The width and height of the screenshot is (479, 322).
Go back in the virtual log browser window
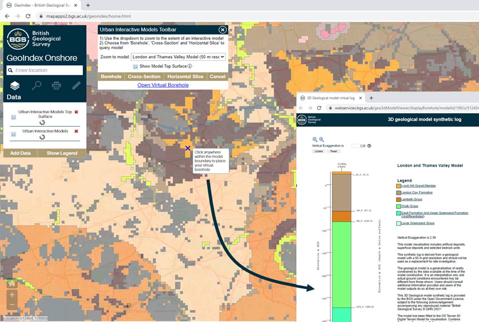301,108
